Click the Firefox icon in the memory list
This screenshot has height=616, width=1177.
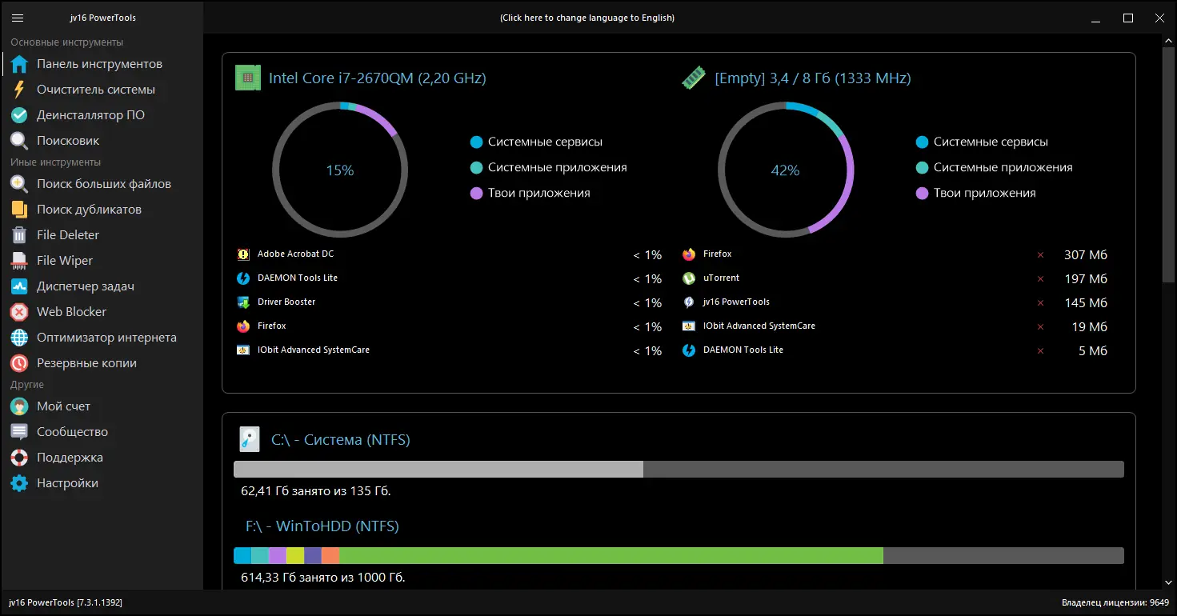tap(689, 254)
